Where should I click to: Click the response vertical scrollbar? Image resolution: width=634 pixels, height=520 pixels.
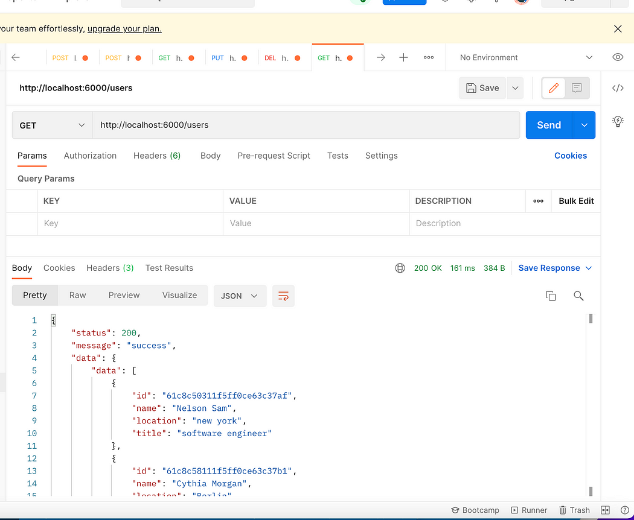(x=591, y=405)
